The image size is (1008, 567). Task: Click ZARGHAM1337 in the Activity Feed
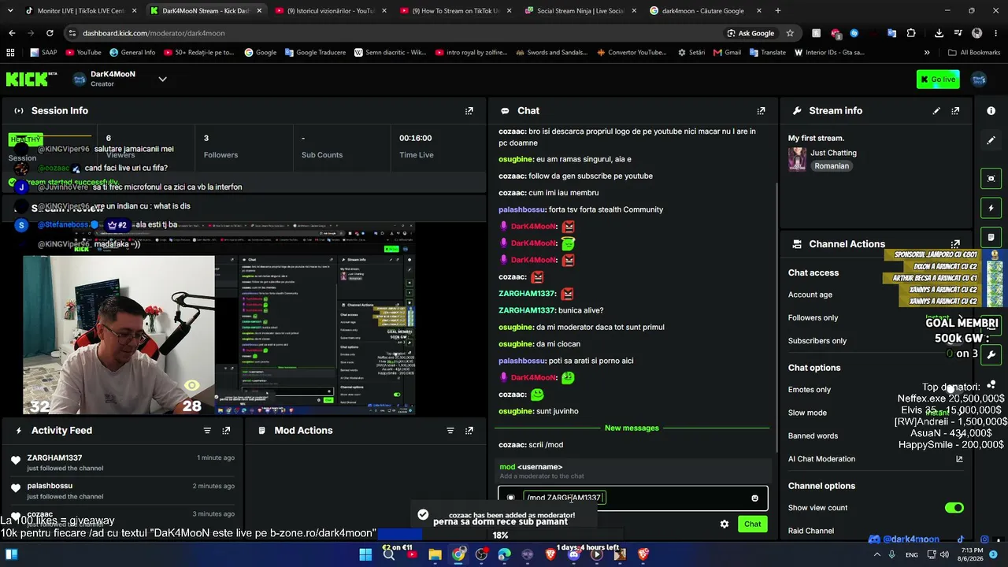point(55,458)
